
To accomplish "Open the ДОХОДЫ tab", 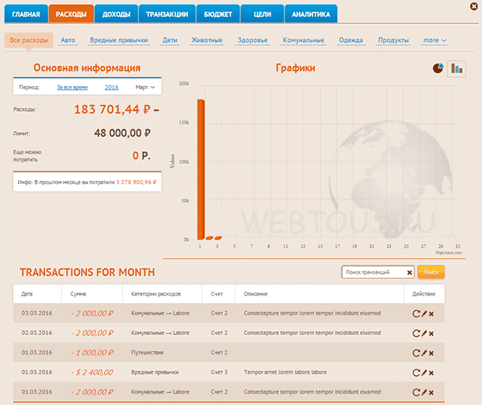I will (x=116, y=14).
